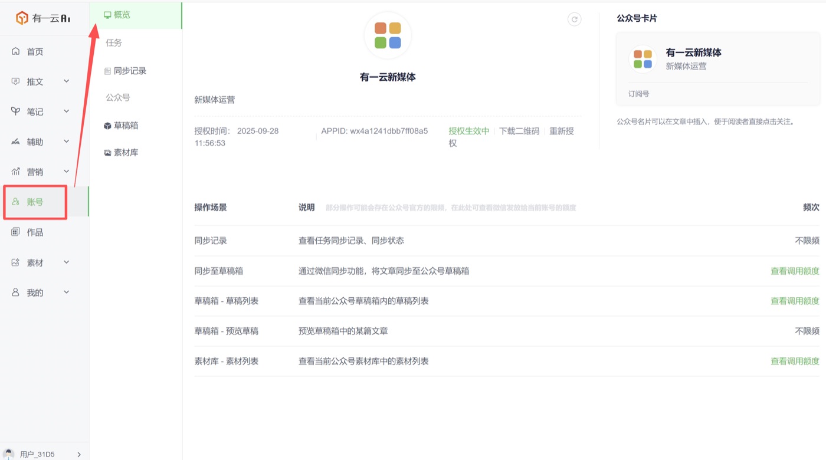The image size is (826, 460).
Task: Click the 同步记录 list icon
Action: click(x=107, y=71)
